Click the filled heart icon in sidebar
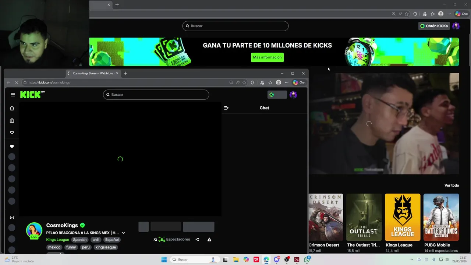The width and height of the screenshot is (471, 265). 12,146
